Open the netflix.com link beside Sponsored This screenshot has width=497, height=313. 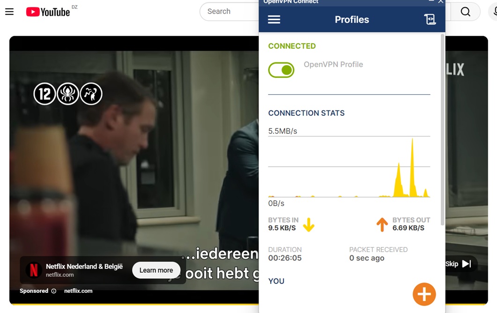click(x=78, y=291)
